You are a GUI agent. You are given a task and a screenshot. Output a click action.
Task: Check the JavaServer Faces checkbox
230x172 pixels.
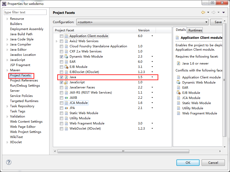(61, 87)
